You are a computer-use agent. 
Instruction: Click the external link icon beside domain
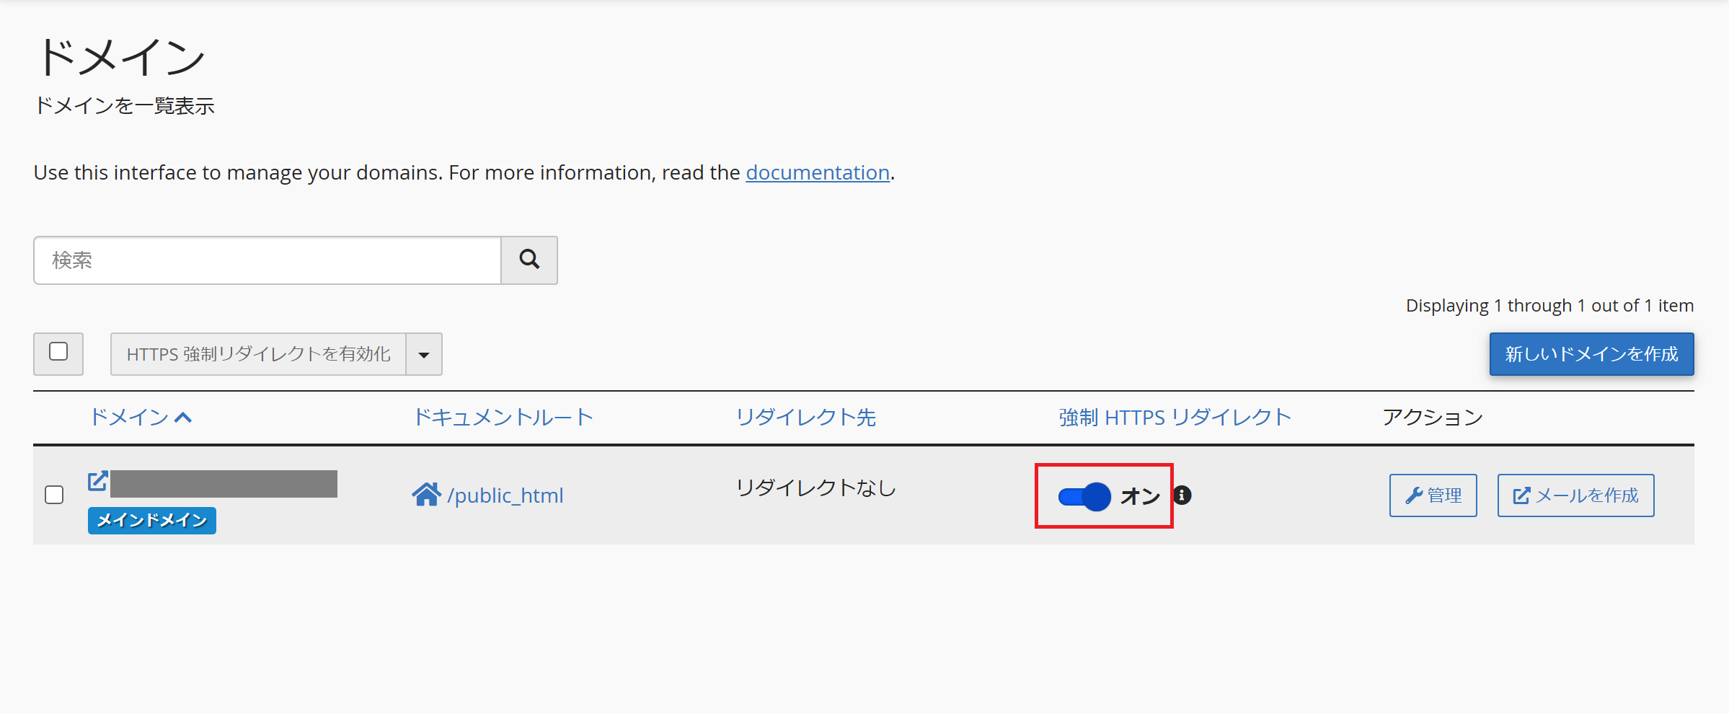tap(98, 481)
